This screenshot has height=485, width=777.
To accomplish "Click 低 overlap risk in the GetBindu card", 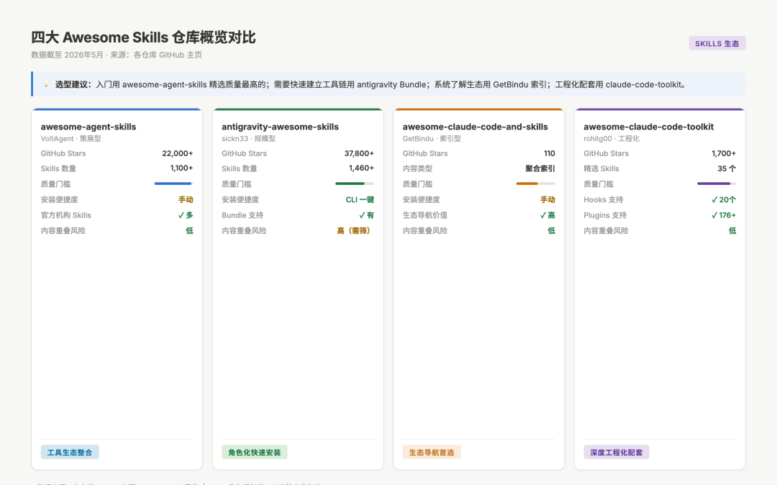I will coord(551,231).
